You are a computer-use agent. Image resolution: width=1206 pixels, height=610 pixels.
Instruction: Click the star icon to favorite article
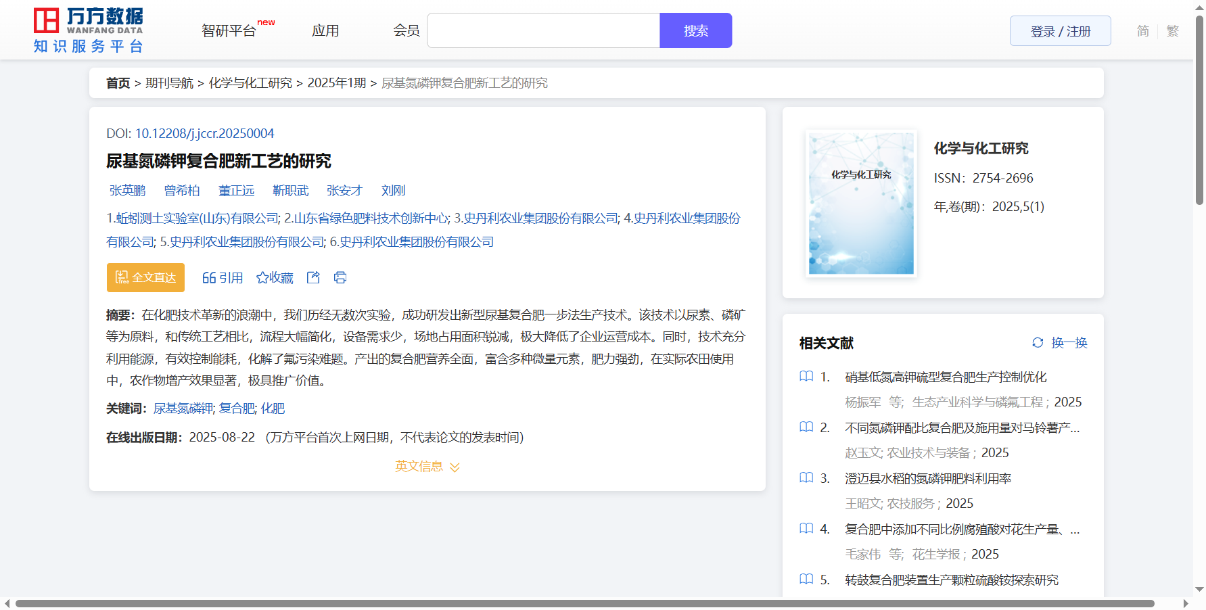262,278
